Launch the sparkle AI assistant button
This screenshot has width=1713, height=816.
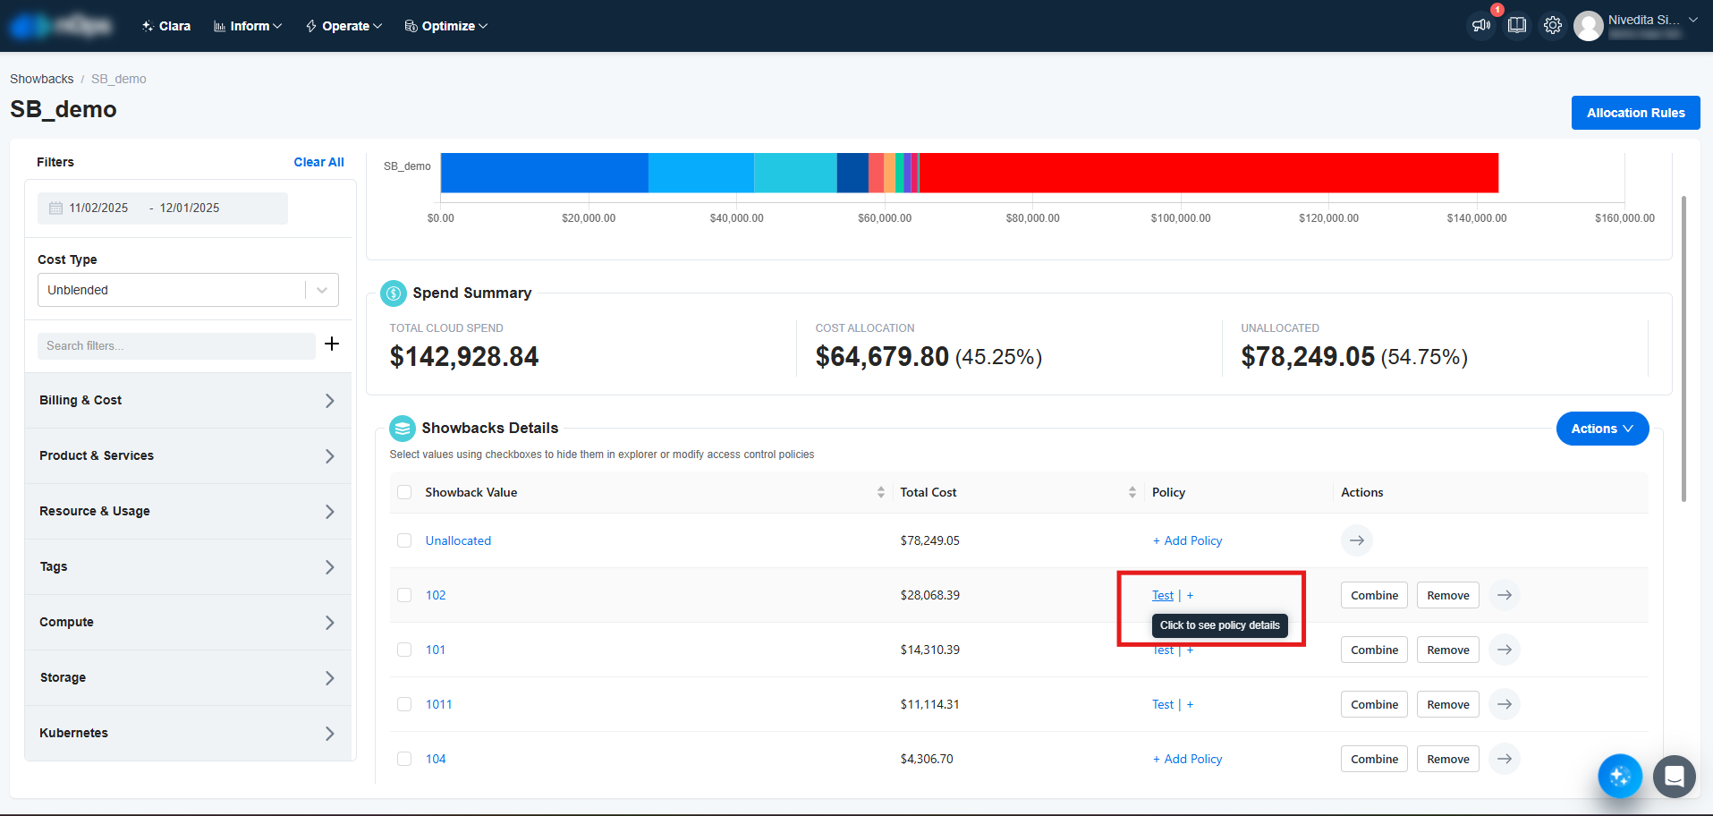coord(1620,776)
